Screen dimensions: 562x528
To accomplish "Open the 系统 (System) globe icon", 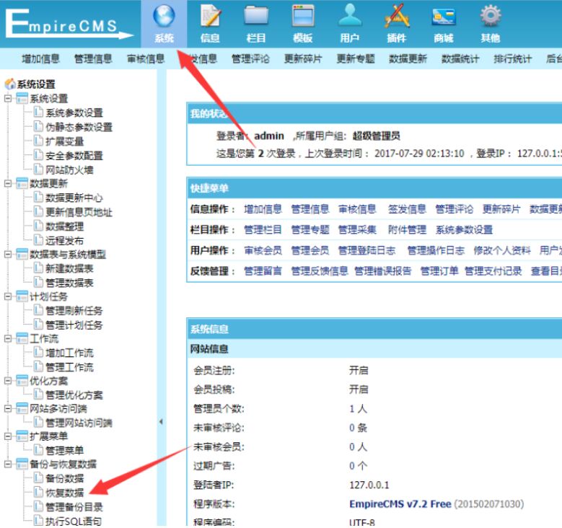I will 164,16.
